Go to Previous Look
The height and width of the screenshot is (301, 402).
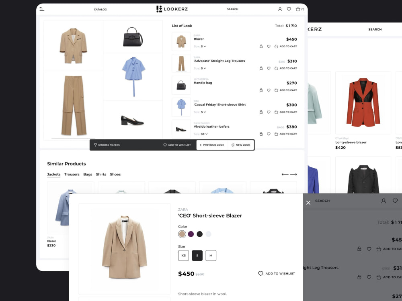click(x=212, y=145)
